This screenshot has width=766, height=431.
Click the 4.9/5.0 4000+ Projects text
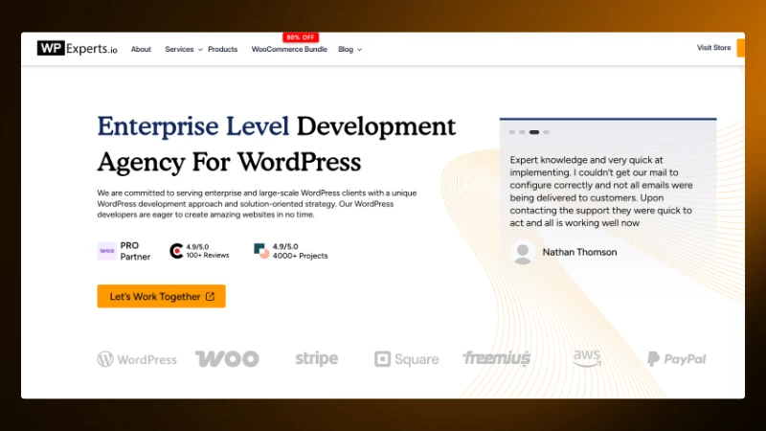click(300, 251)
